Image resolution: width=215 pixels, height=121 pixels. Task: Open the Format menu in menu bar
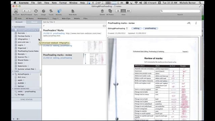63,3
